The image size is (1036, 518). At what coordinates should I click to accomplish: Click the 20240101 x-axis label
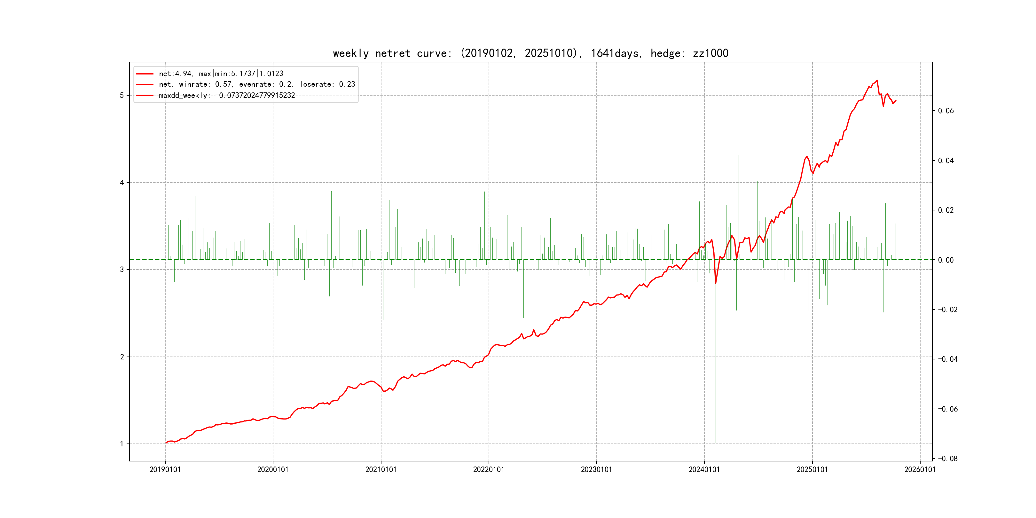(704, 469)
